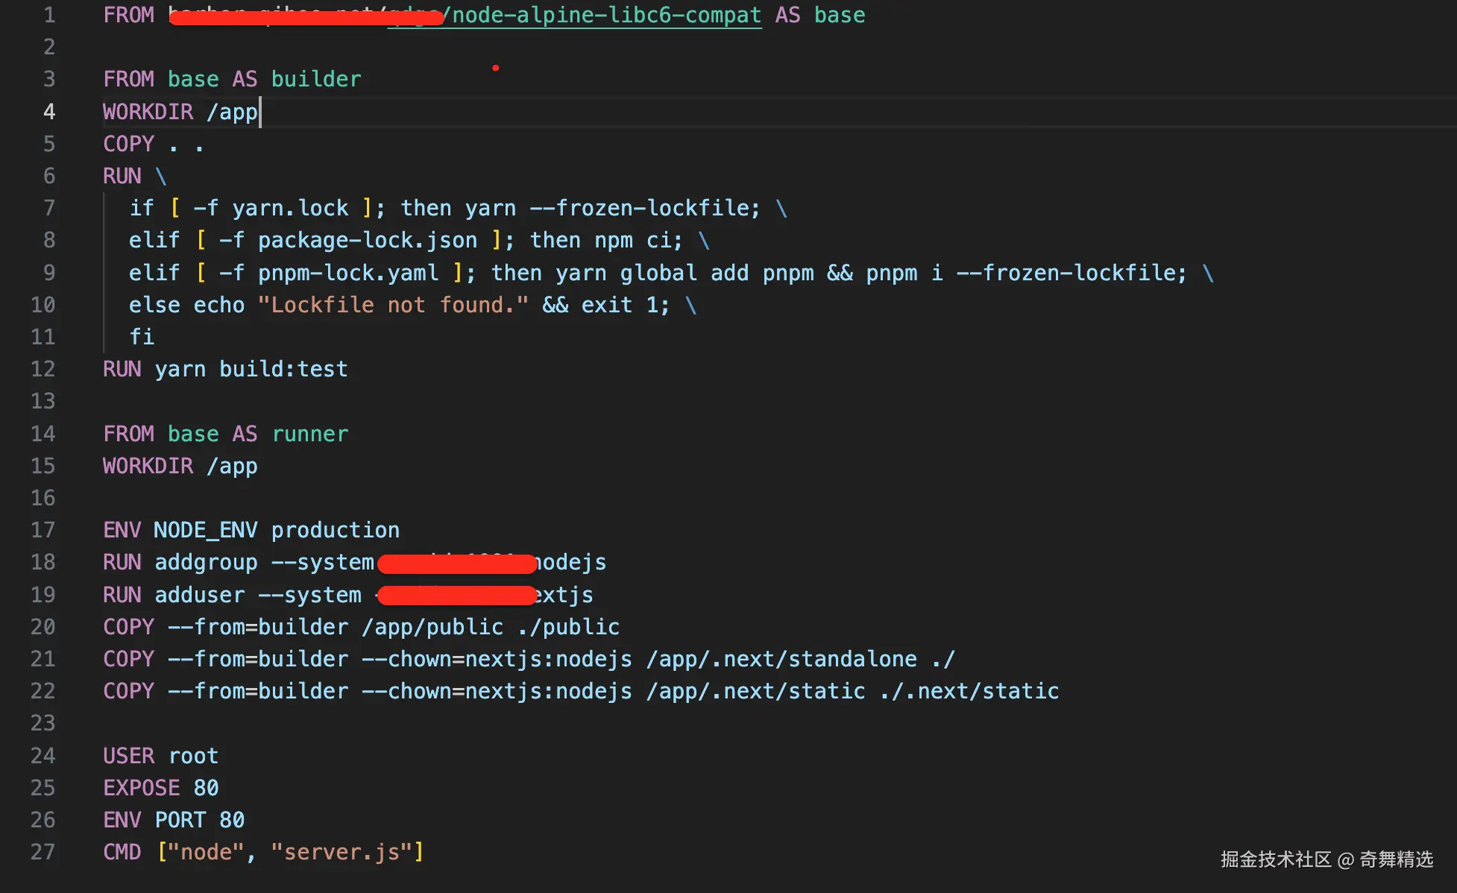Click 'pnpm-lock.yaml' text on line 9

pyautogui.click(x=348, y=273)
